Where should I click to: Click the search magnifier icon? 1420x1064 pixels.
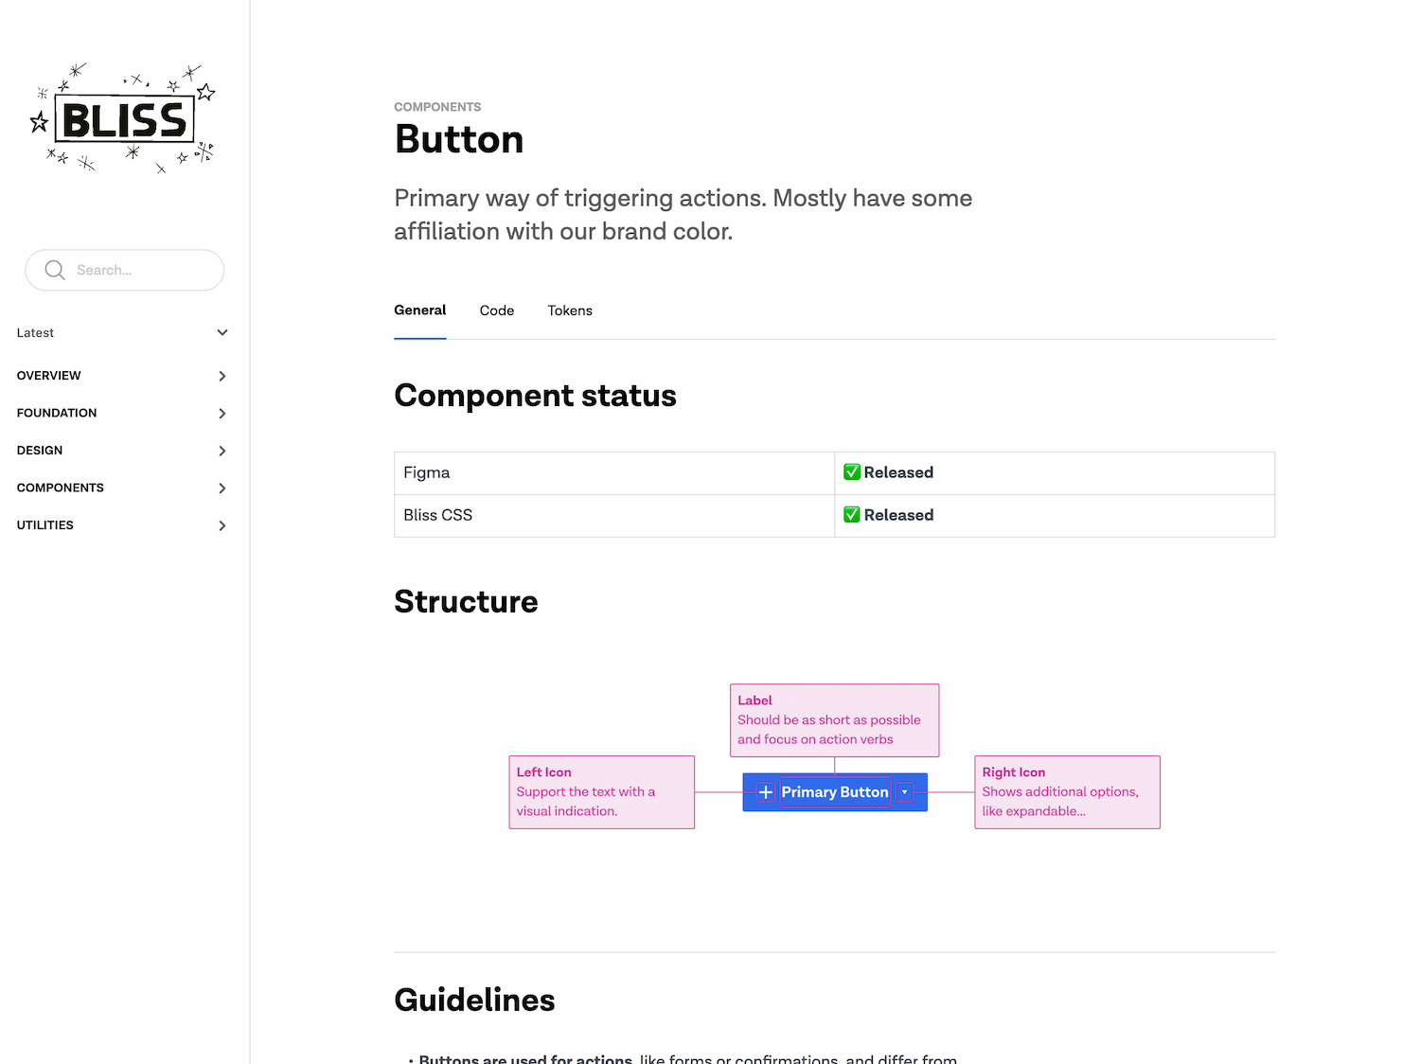[x=55, y=270]
